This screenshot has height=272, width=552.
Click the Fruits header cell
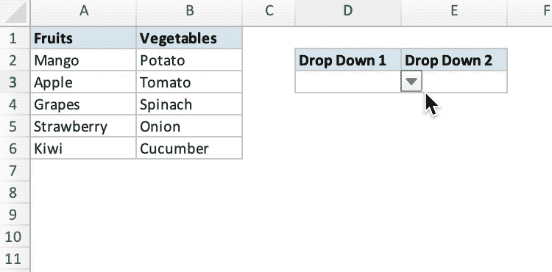pyautogui.click(x=83, y=38)
